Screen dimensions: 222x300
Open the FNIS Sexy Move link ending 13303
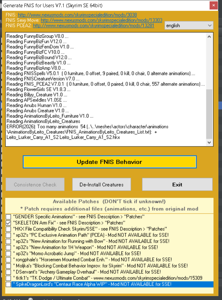(x=101, y=20)
